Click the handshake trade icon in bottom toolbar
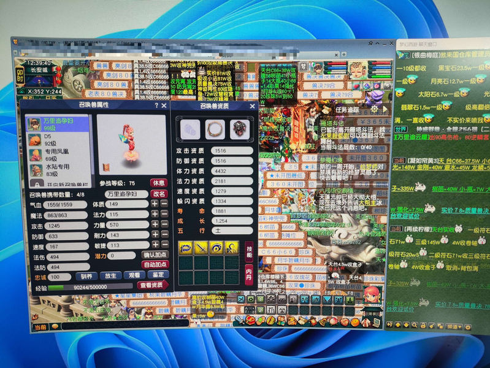Screen dimensions: 490x368 (260, 321)
